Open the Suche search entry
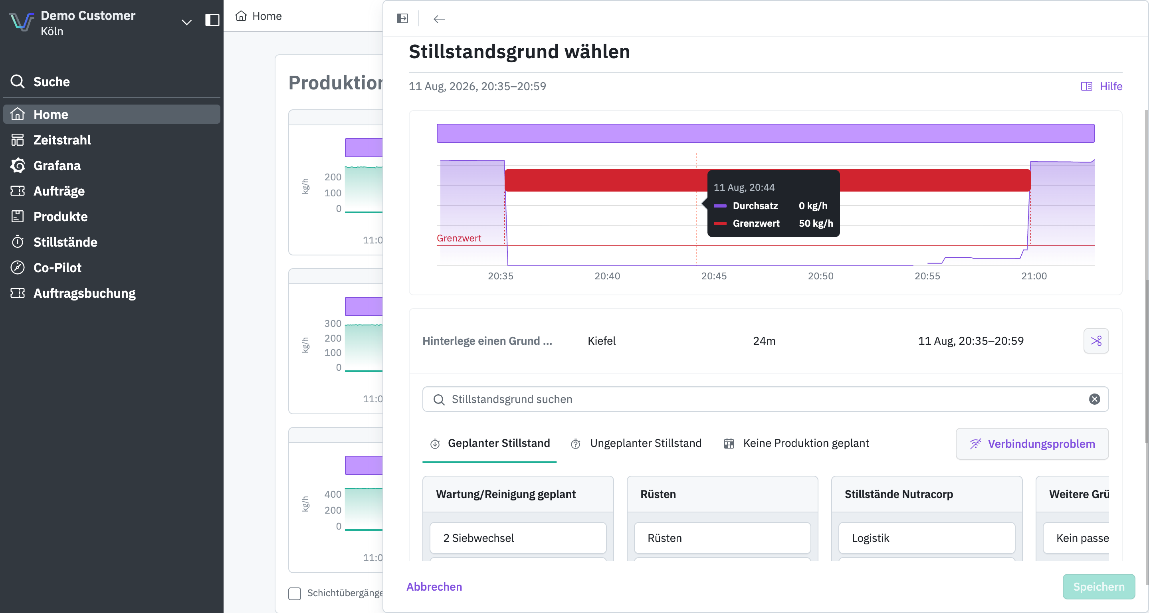Viewport: 1149px width, 613px height. (x=111, y=81)
